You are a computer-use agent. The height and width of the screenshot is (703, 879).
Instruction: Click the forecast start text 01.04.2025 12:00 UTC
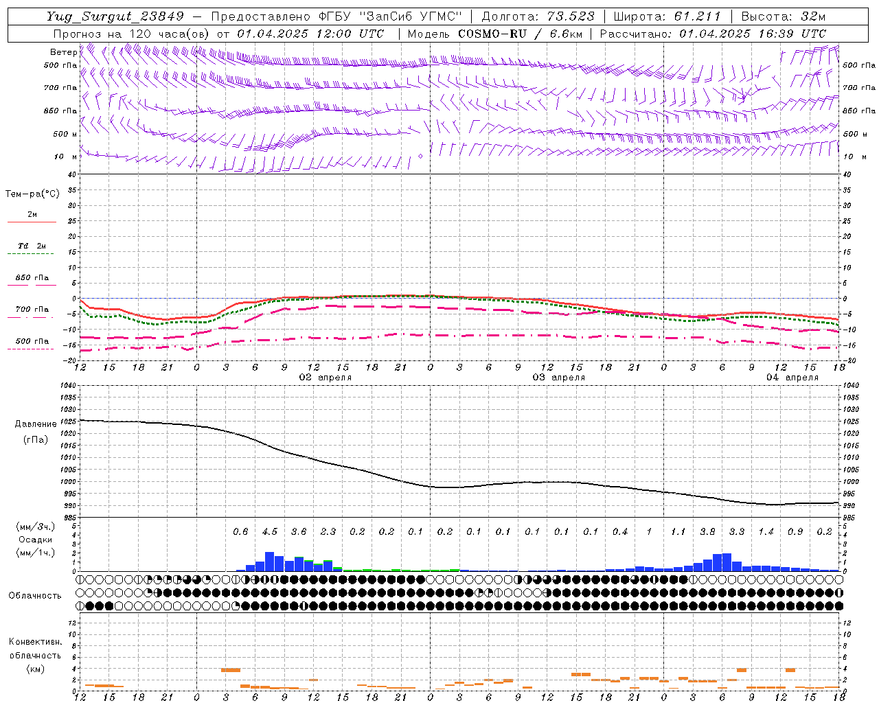click(310, 34)
